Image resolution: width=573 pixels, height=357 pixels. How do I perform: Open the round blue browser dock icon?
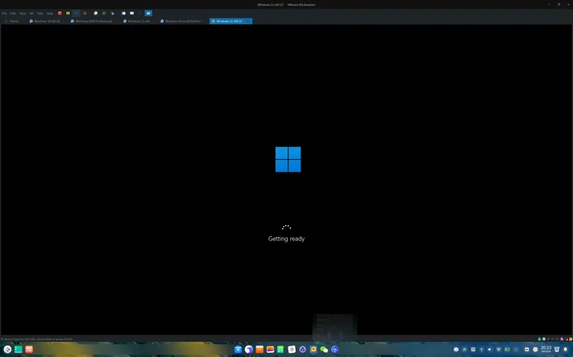(249, 350)
